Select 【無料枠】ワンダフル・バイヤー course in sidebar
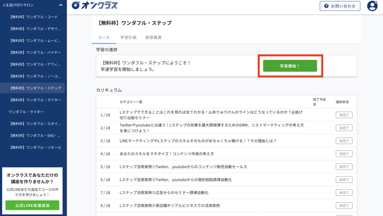 (36, 52)
